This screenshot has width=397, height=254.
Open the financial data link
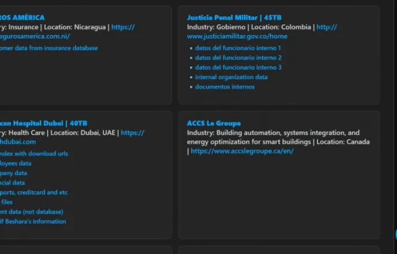[x=12, y=183]
